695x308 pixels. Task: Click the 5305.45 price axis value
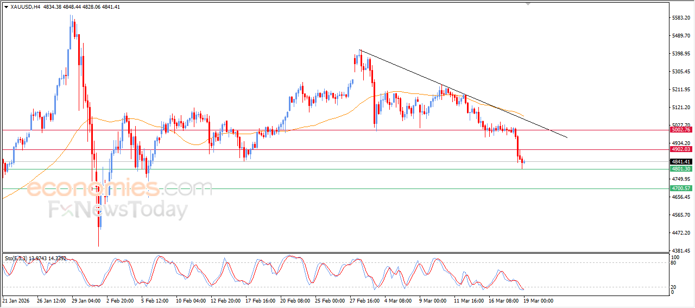680,72
